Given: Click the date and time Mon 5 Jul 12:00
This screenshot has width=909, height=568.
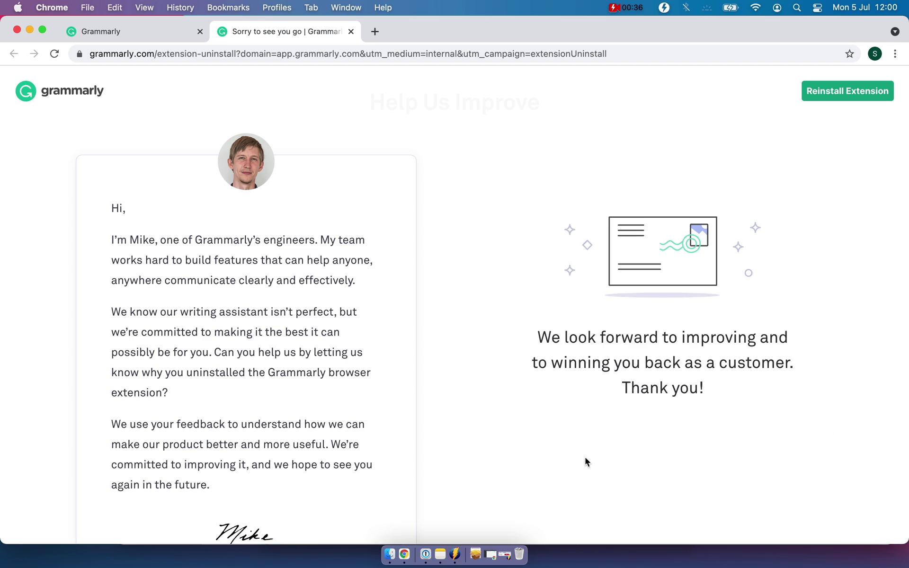Looking at the screenshot, I should point(865,8).
